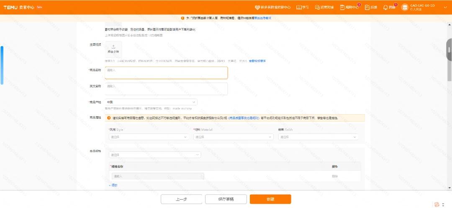Image resolution: width=452 pixels, height=208 pixels.
Task: Click the orange 创建 create button
Action: click(270, 199)
